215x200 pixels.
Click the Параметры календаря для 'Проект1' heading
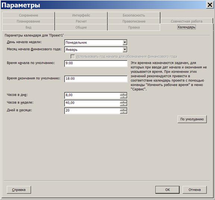(34, 35)
